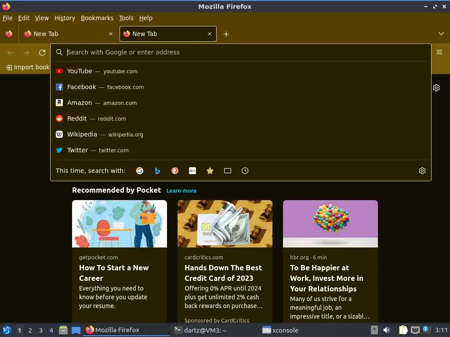The image size is (450, 337).
Task: Open Hands Down Best Credit Card article
Action: click(223, 273)
